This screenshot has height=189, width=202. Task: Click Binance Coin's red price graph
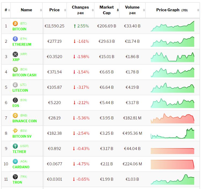[x=172, y=118]
